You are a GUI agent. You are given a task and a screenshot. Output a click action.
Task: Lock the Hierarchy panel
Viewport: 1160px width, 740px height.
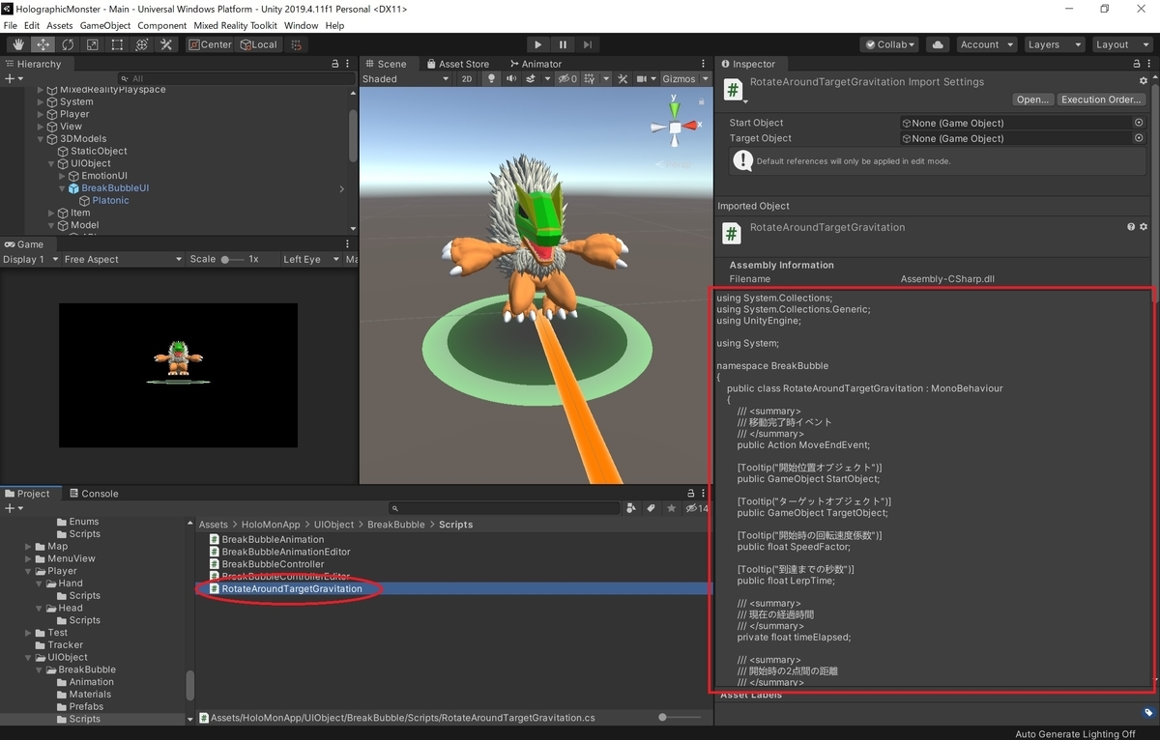[337, 64]
